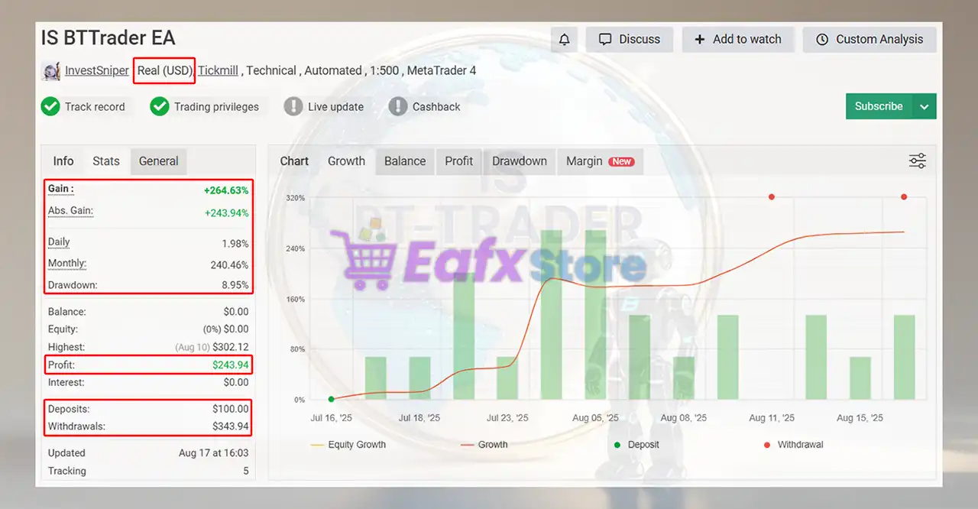Click the +264.63% gain value
The width and height of the screenshot is (978, 509).
(226, 190)
